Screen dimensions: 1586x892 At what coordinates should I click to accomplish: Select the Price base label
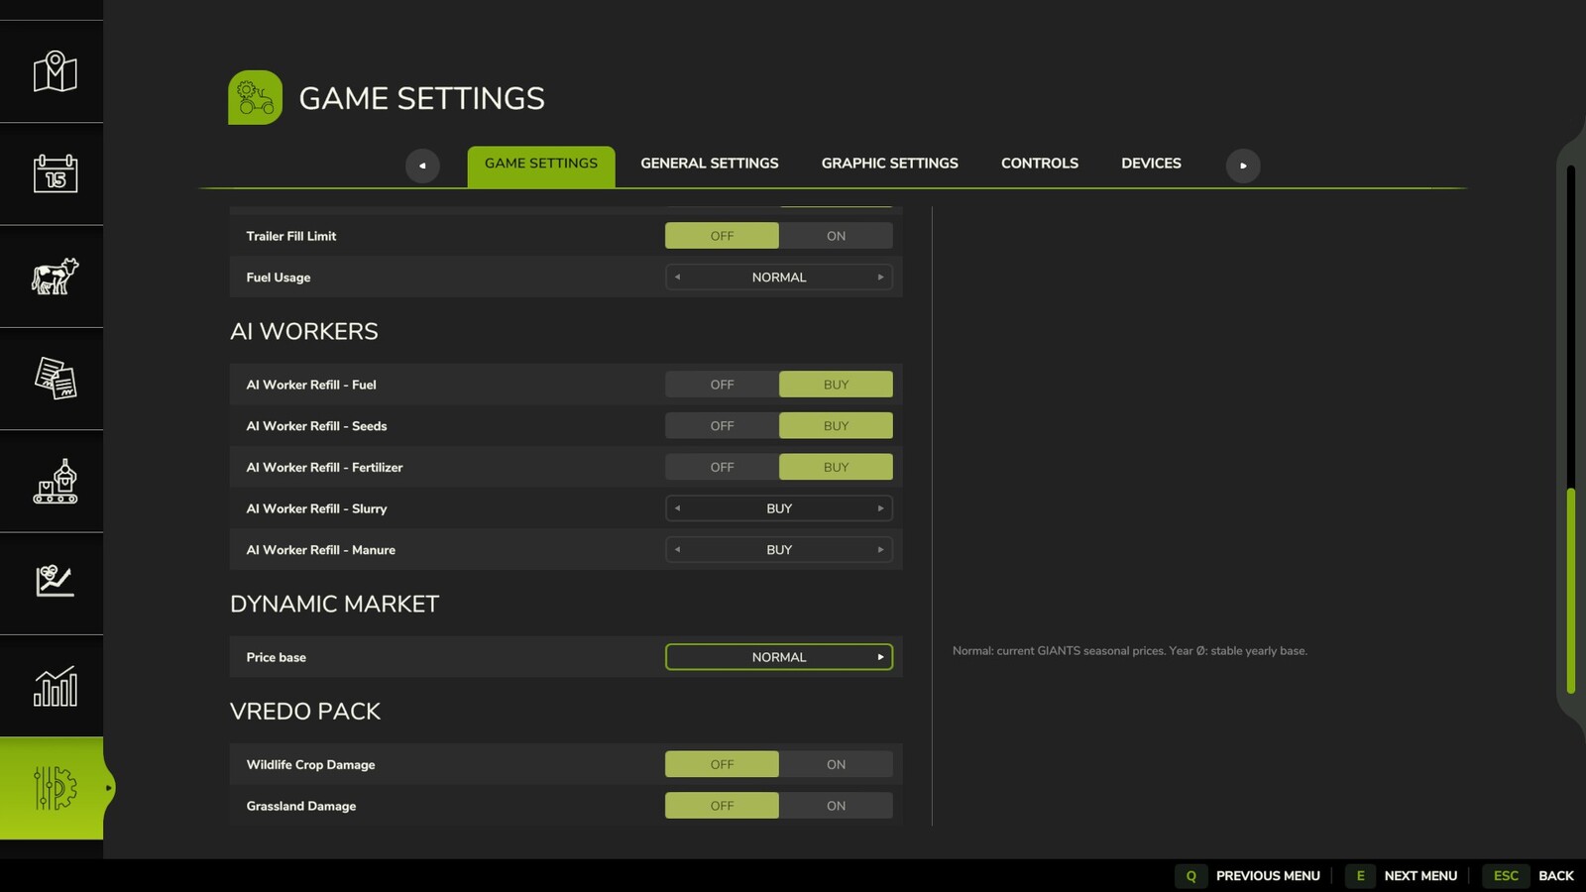[276, 657]
